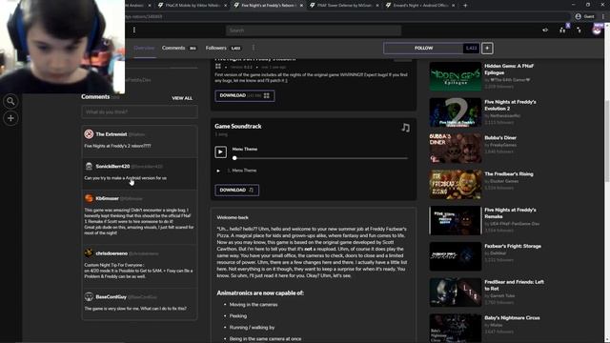Click chrisdoerseno username link
The height and width of the screenshot is (343, 610).
tap(112, 253)
